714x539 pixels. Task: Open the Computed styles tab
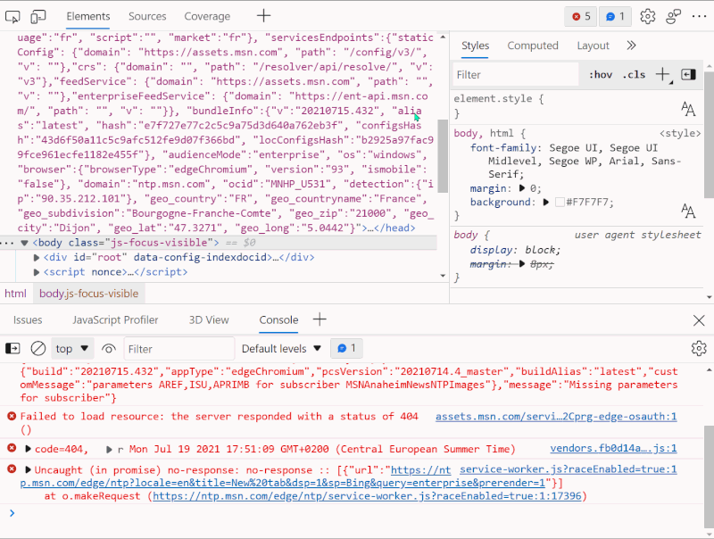pos(533,46)
